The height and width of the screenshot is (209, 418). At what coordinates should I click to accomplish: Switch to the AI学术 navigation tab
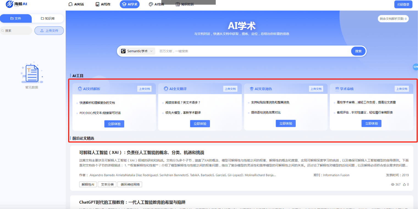pyautogui.click(x=129, y=4)
